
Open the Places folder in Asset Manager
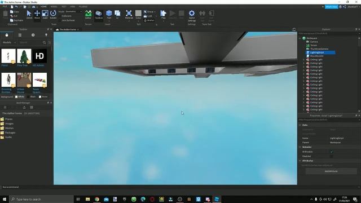coord(7,119)
